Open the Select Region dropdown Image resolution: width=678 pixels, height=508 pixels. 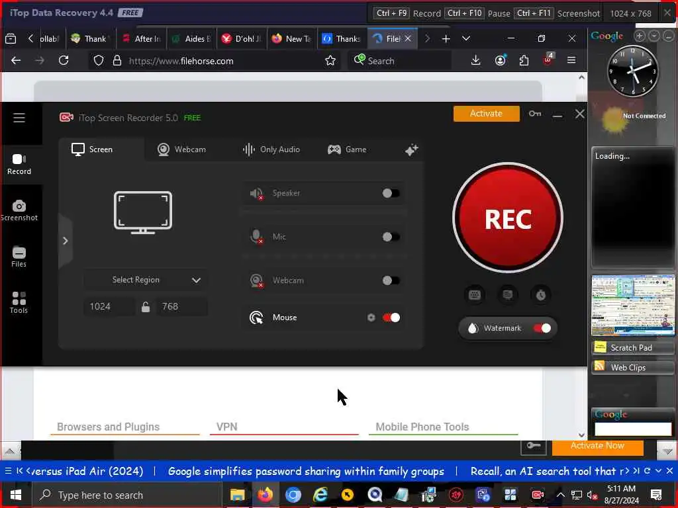[145, 280]
